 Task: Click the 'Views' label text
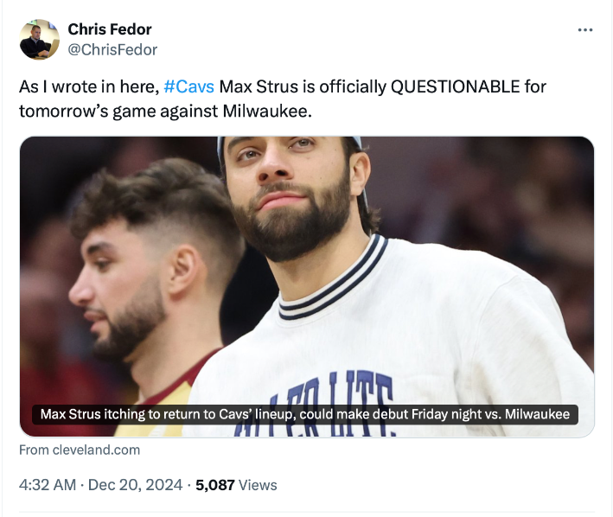(258, 485)
